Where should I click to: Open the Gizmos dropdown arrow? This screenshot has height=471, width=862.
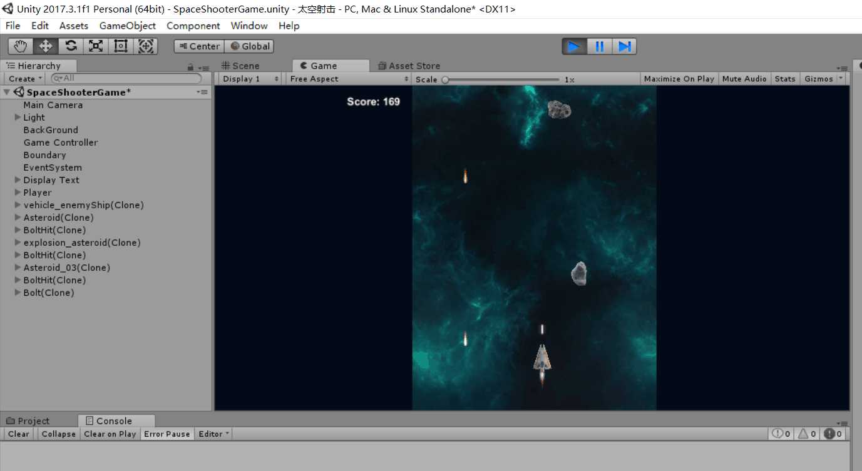point(841,79)
